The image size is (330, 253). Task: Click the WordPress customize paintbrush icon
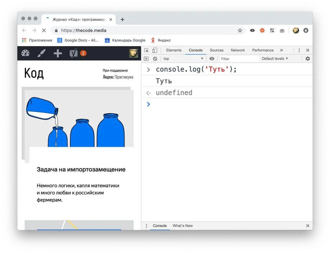tap(41, 53)
